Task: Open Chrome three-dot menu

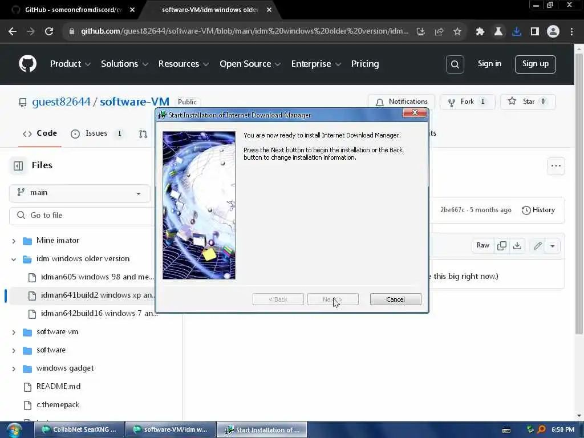Action: click(571, 32)
